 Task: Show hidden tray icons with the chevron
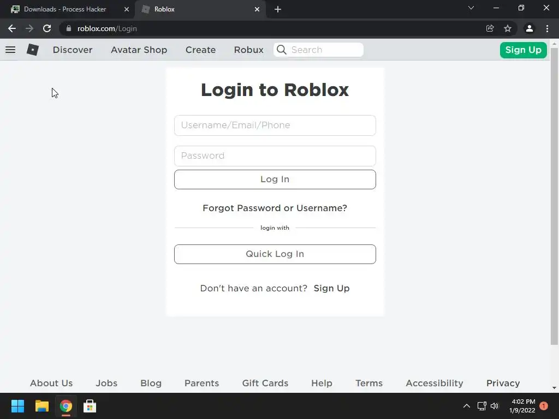pyautogui.click(x=467, y=406)
